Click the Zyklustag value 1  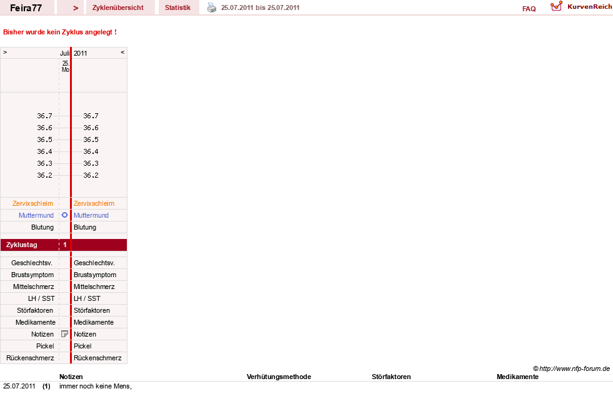[65, 245]
